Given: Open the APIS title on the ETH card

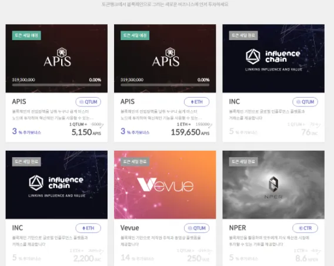Looking at the screenshot, I should [x=128, y=101].
